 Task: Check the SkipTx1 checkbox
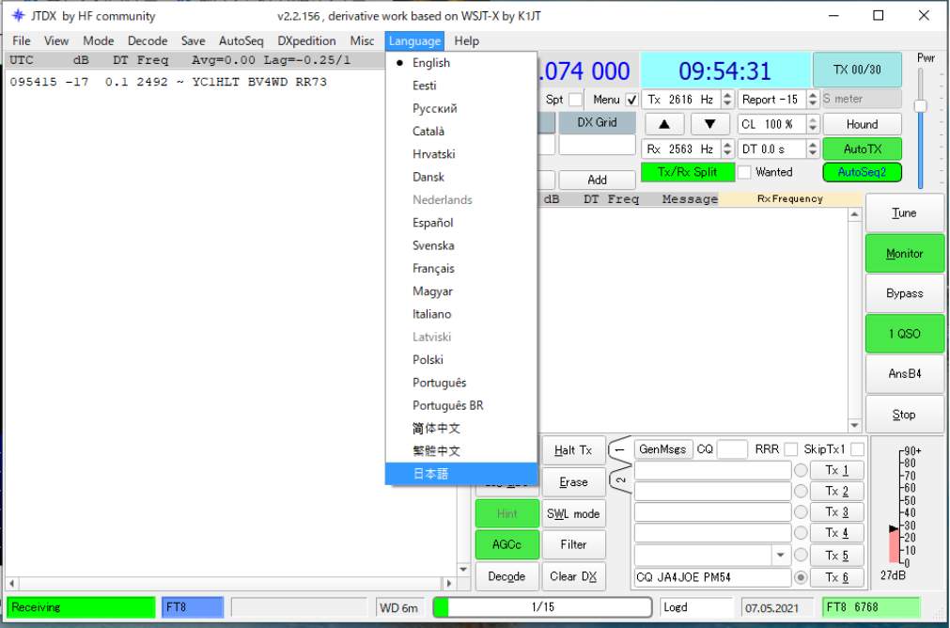[857, 449]
